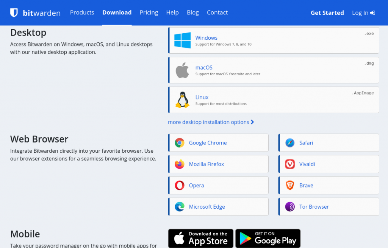388x248 pixels.
Task: Click the .exe file type label
Action: (x=369, y=34)
